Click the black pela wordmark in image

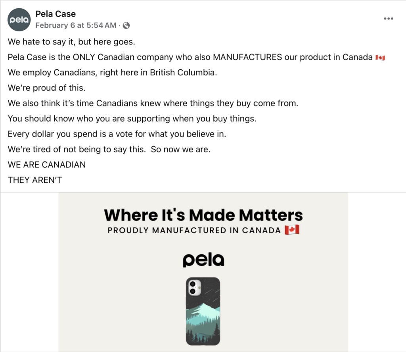203,260
